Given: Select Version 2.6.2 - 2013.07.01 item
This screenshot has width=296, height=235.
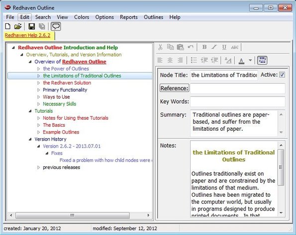Looking at the screenshot, I should point(72,146).
